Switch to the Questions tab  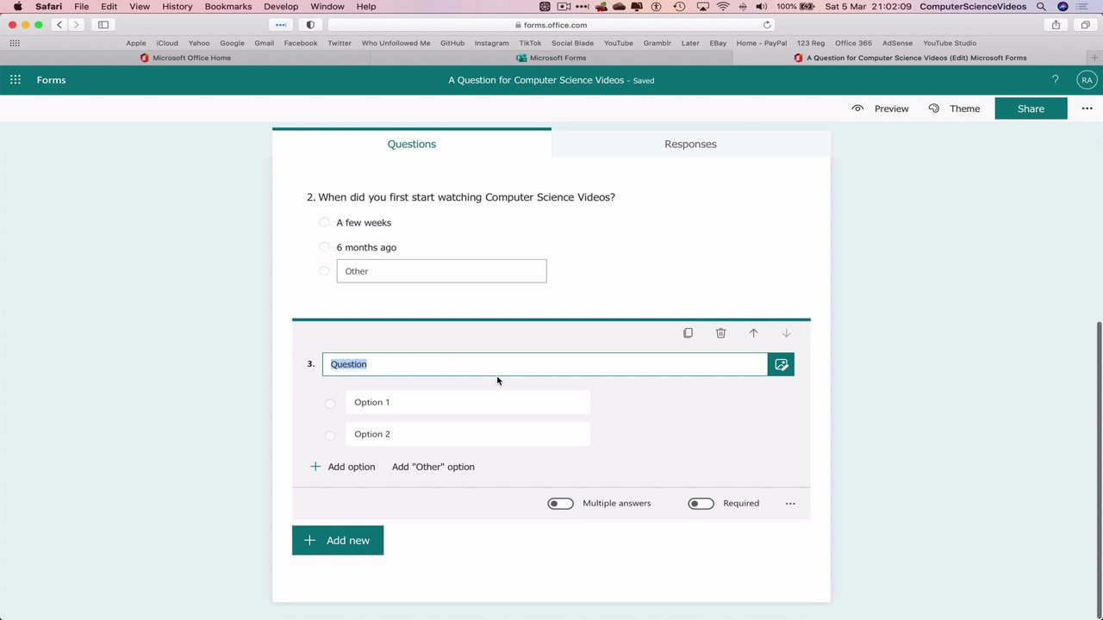[412, 144]
